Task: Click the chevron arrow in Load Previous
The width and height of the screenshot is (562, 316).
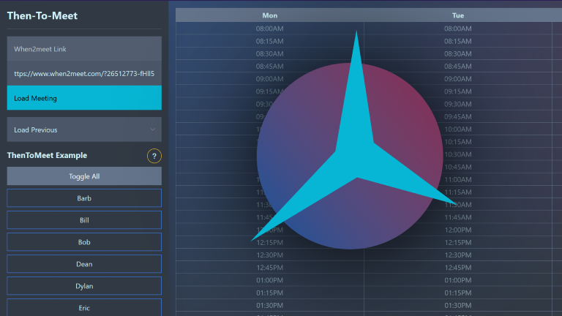Action: click(x=152, y=129)
